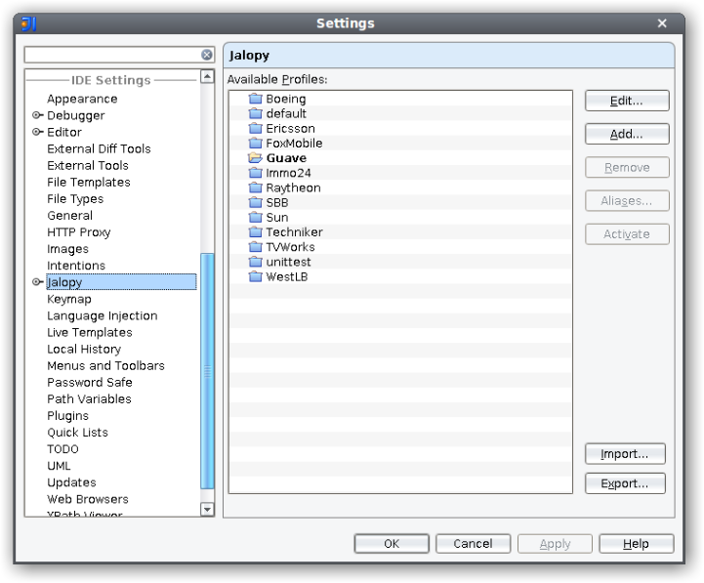Expand the Debugger settings node
Image resolution: width=704 pixels, height=583 pixels.
[37, 115]
